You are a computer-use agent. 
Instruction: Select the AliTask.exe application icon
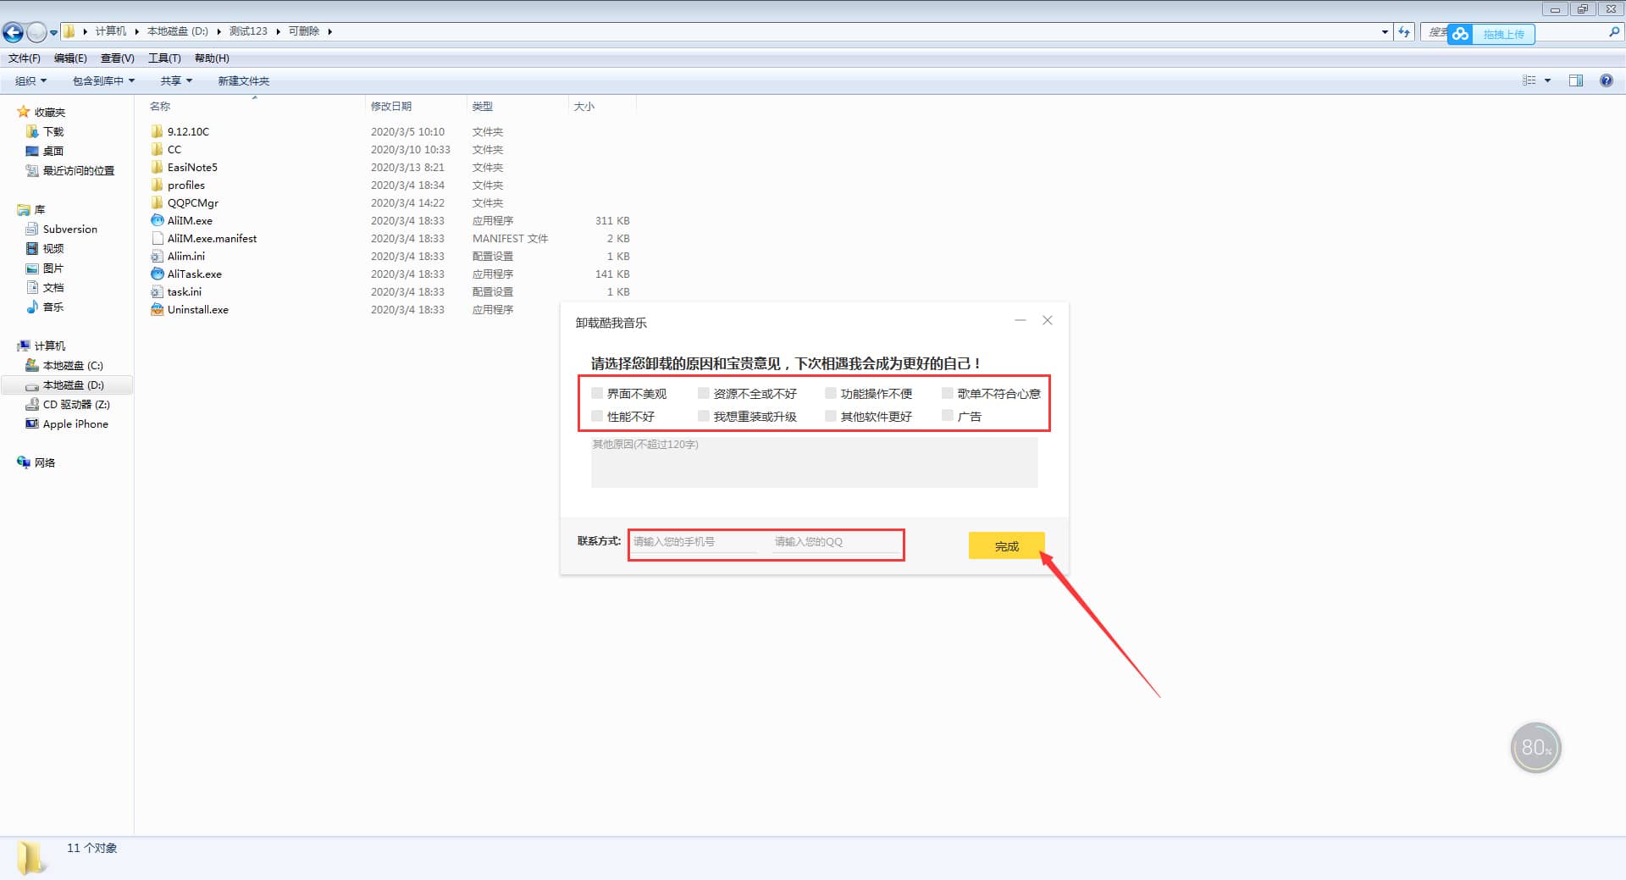(x=157, y=274)
